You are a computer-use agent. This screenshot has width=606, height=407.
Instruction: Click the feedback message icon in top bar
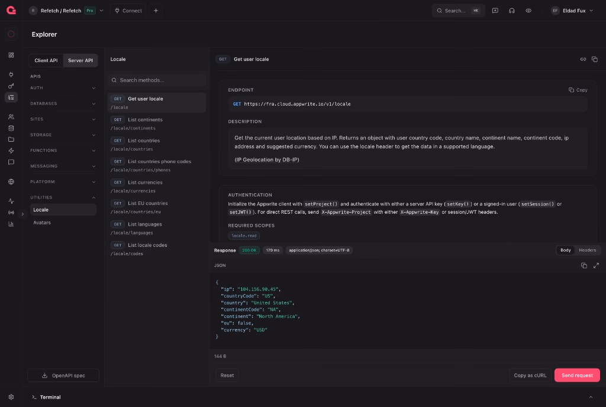(495, 11)
